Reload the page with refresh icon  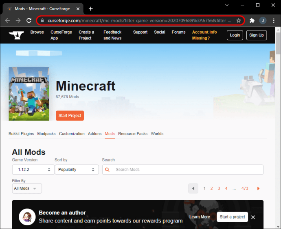[29, 21]
